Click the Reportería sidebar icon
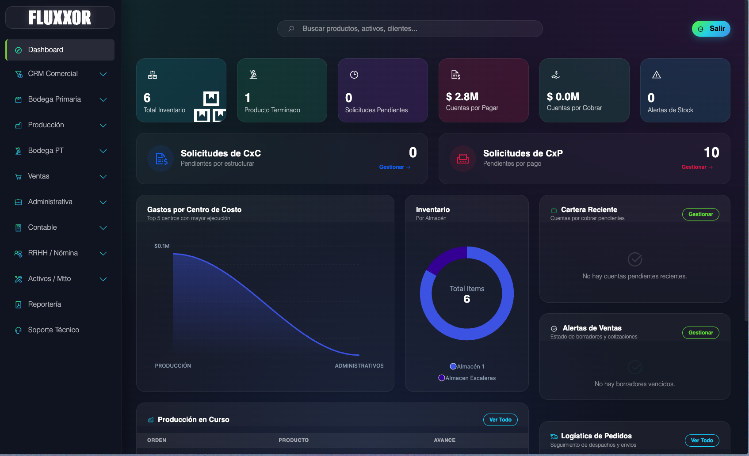749x456 pixels. [x=18, y=304]
